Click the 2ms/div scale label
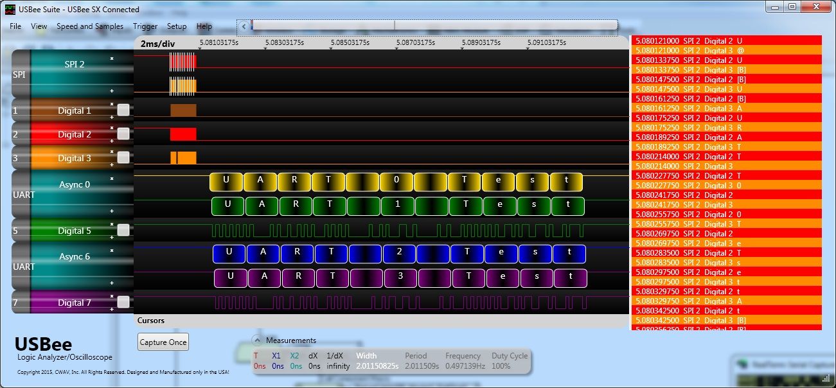Viewport: 836px width, 388px height. click(158, 44)
